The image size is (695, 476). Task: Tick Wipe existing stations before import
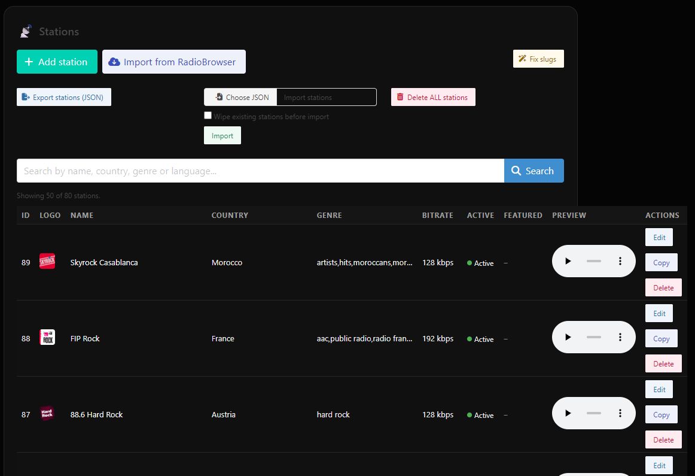(208, 116)
